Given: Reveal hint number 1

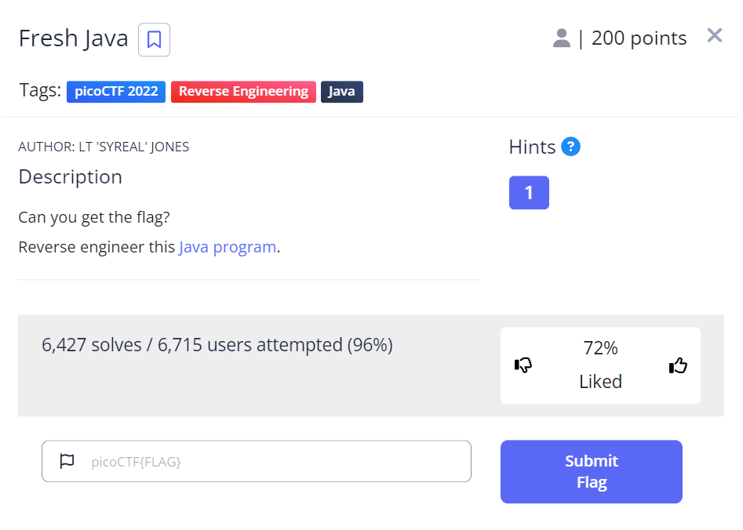Looking at the screenshot, I should click(529, 193).
